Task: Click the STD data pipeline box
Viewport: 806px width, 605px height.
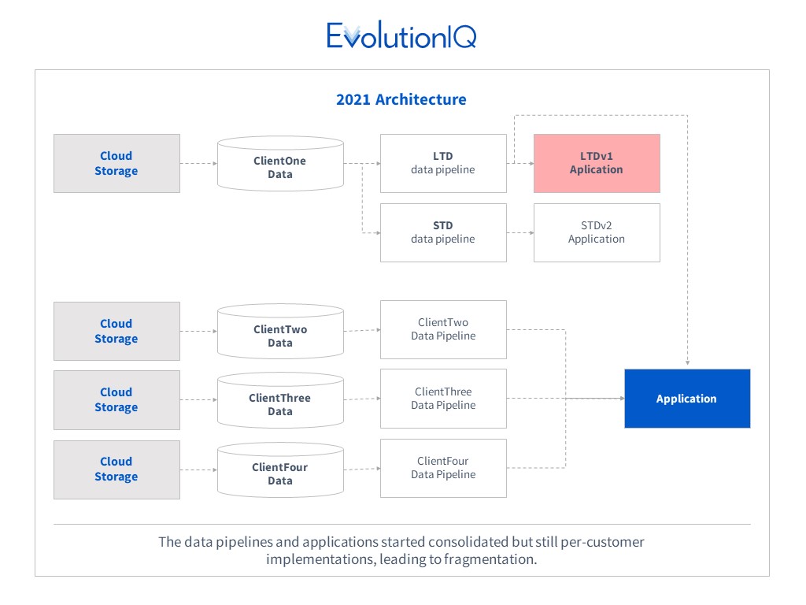Action: coord(443,232)
